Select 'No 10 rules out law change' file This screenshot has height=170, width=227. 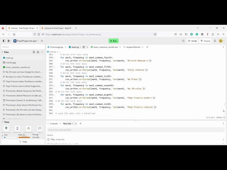click(23, 72)
